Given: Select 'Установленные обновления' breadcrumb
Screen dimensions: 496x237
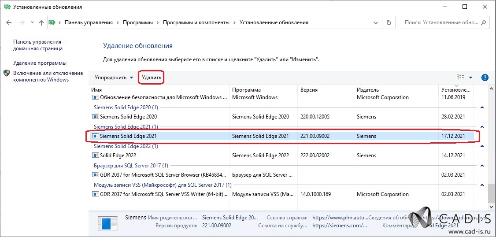Looking at the screenshot, I should tap(274, 22).
